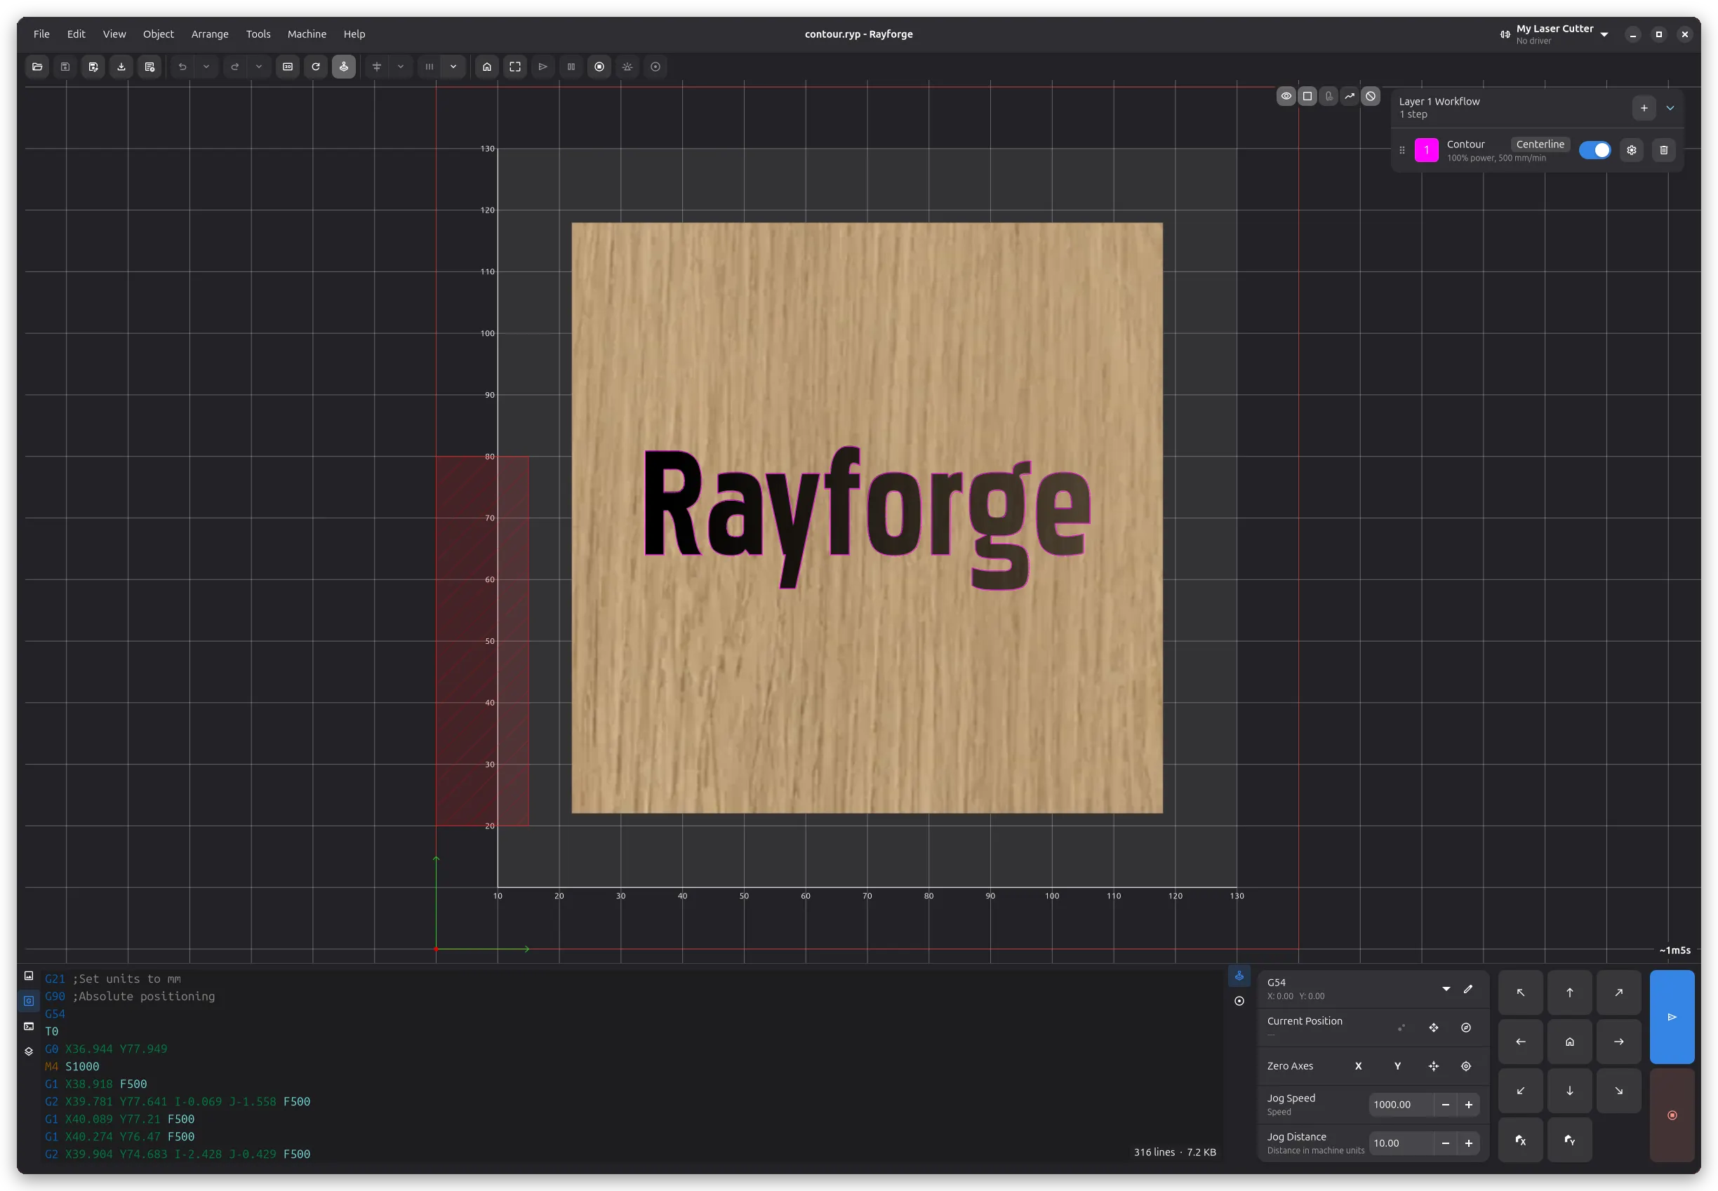The height and width of the screenshot is (1191, 1718).
Task: Click the home X axis button
Action: (x=1520, y=1140)
